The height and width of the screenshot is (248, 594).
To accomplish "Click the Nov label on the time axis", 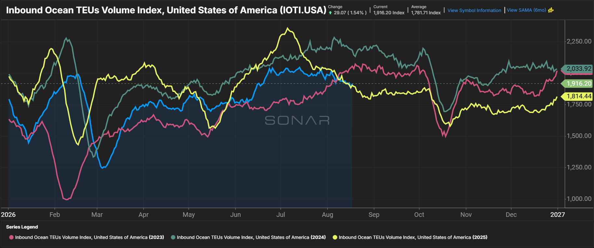I will point(466,215).
